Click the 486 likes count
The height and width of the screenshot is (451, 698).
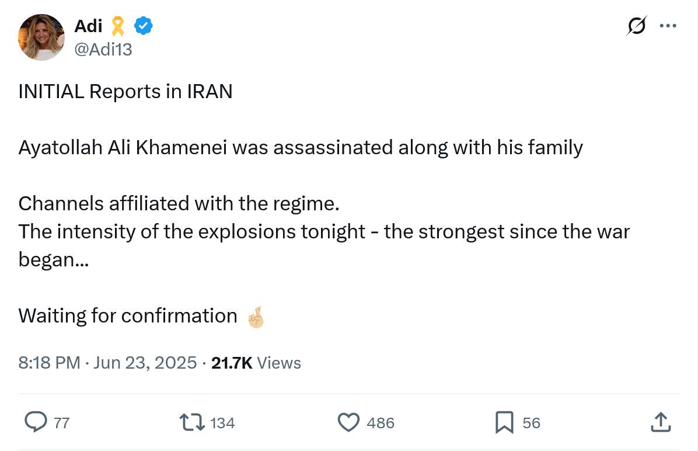tap(381, 423)
